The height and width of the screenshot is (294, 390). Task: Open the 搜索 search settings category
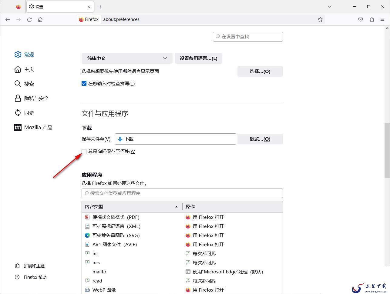24,84
